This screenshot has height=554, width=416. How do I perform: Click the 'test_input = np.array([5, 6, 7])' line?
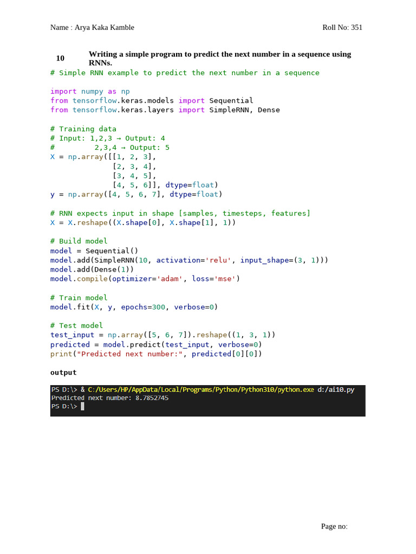(162, 335)
